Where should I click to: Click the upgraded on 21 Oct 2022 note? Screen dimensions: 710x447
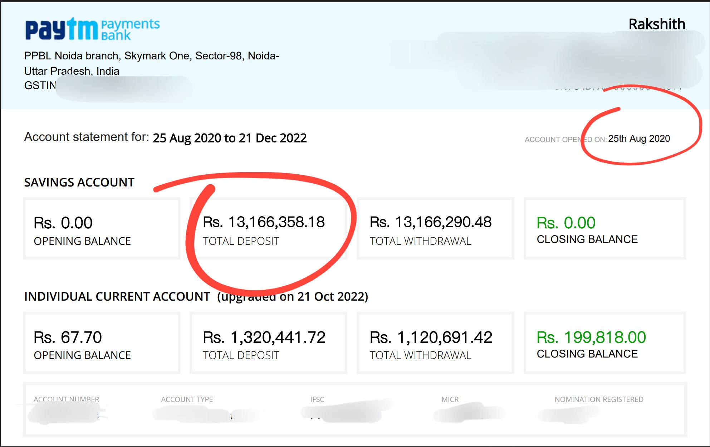(x=293, y=297)
